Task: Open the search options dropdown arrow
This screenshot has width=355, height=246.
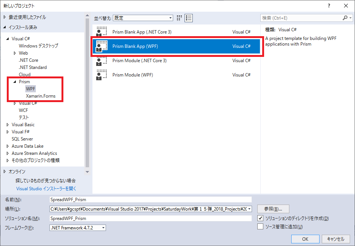Action: (350, 18)
